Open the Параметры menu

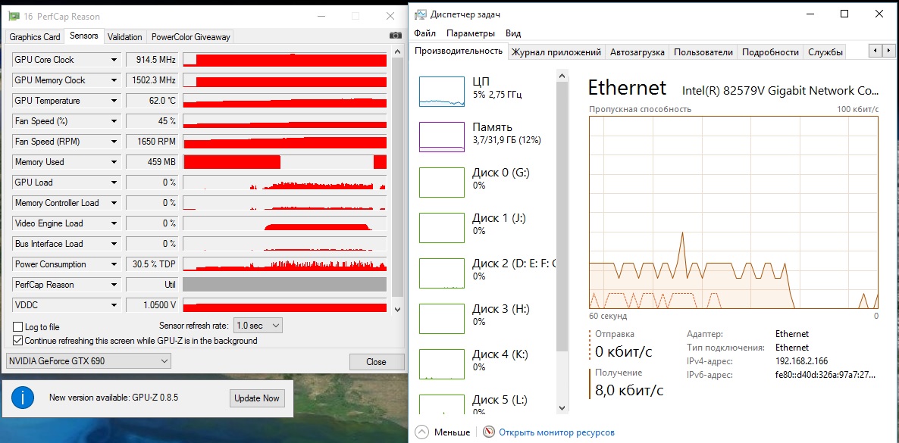[470, 33]
